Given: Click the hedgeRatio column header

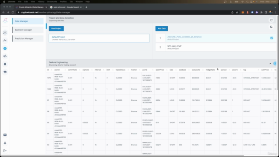Looking at the screenshot, I should 210,70.
